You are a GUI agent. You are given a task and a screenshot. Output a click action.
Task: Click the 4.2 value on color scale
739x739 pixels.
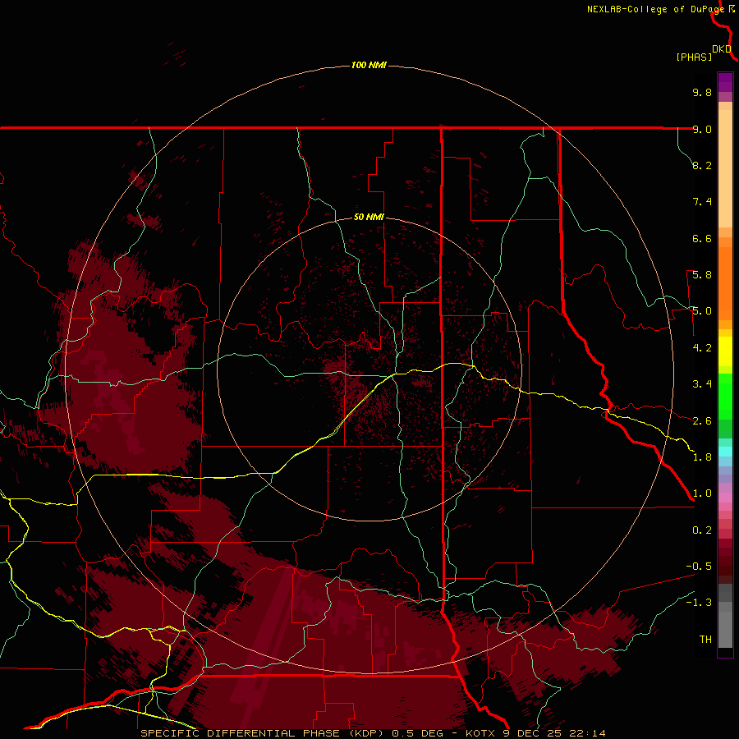pos(702,348)
